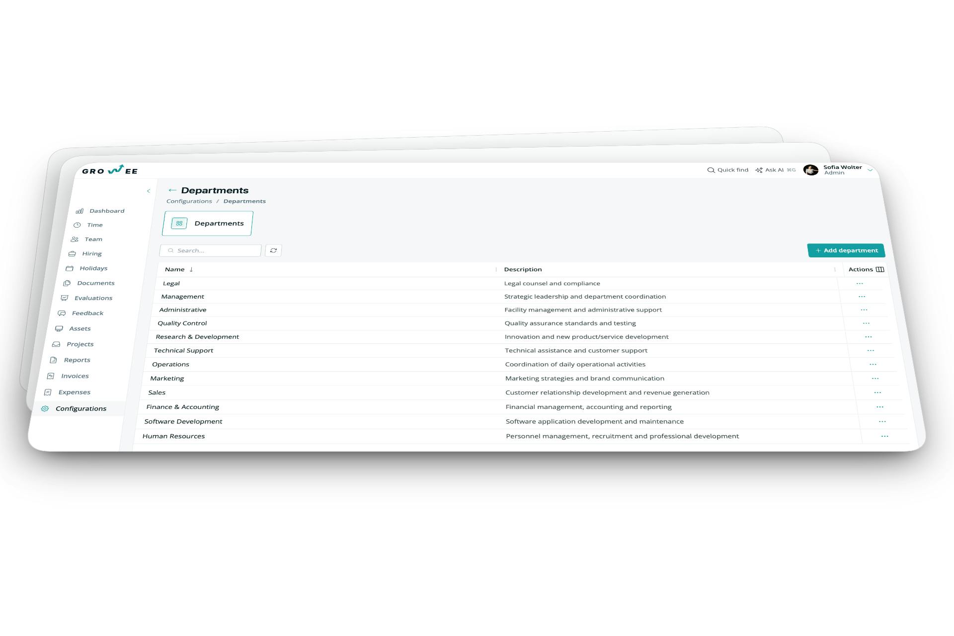This screenshot has width=954, height=636.
Task: Expand the user menu dropdown arrow
Action: pyautogui.click(x=870, y=170)
